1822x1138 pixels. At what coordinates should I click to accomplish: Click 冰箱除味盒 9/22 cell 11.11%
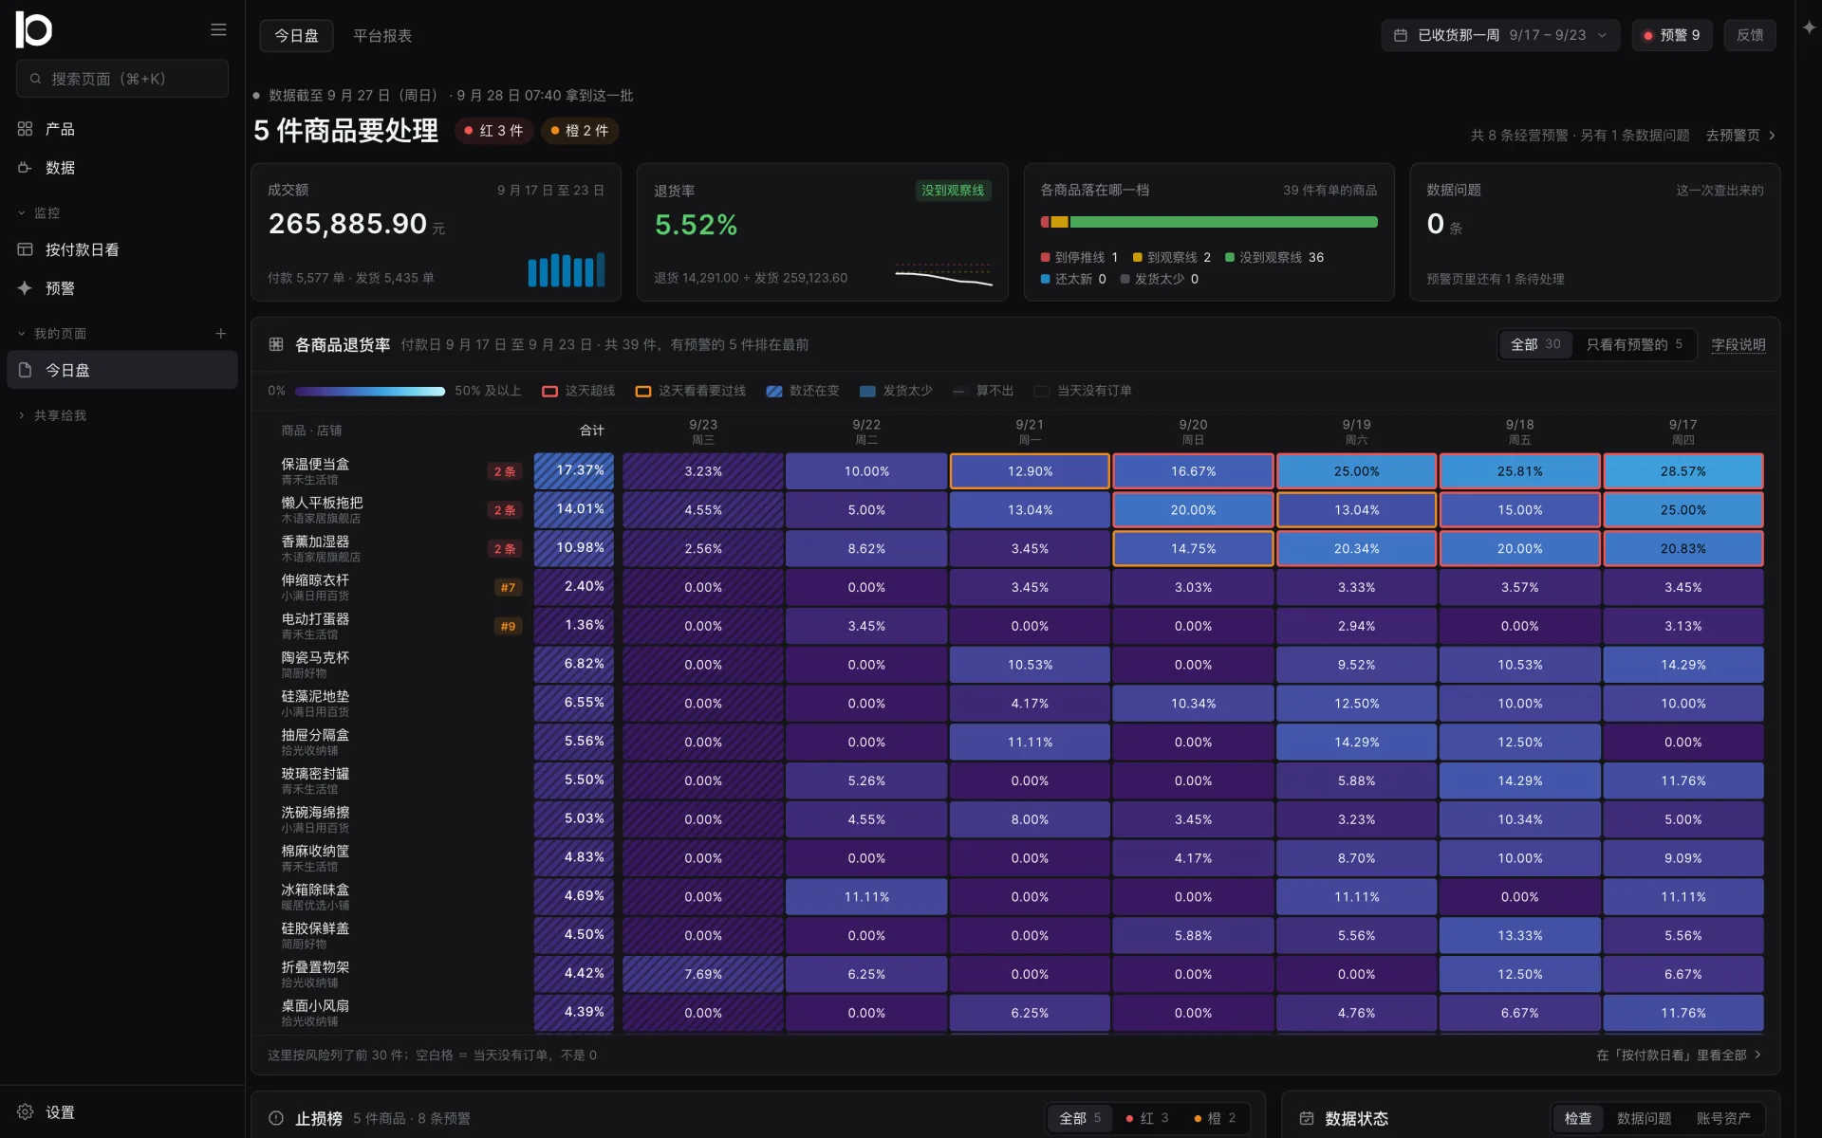[866, 897]
